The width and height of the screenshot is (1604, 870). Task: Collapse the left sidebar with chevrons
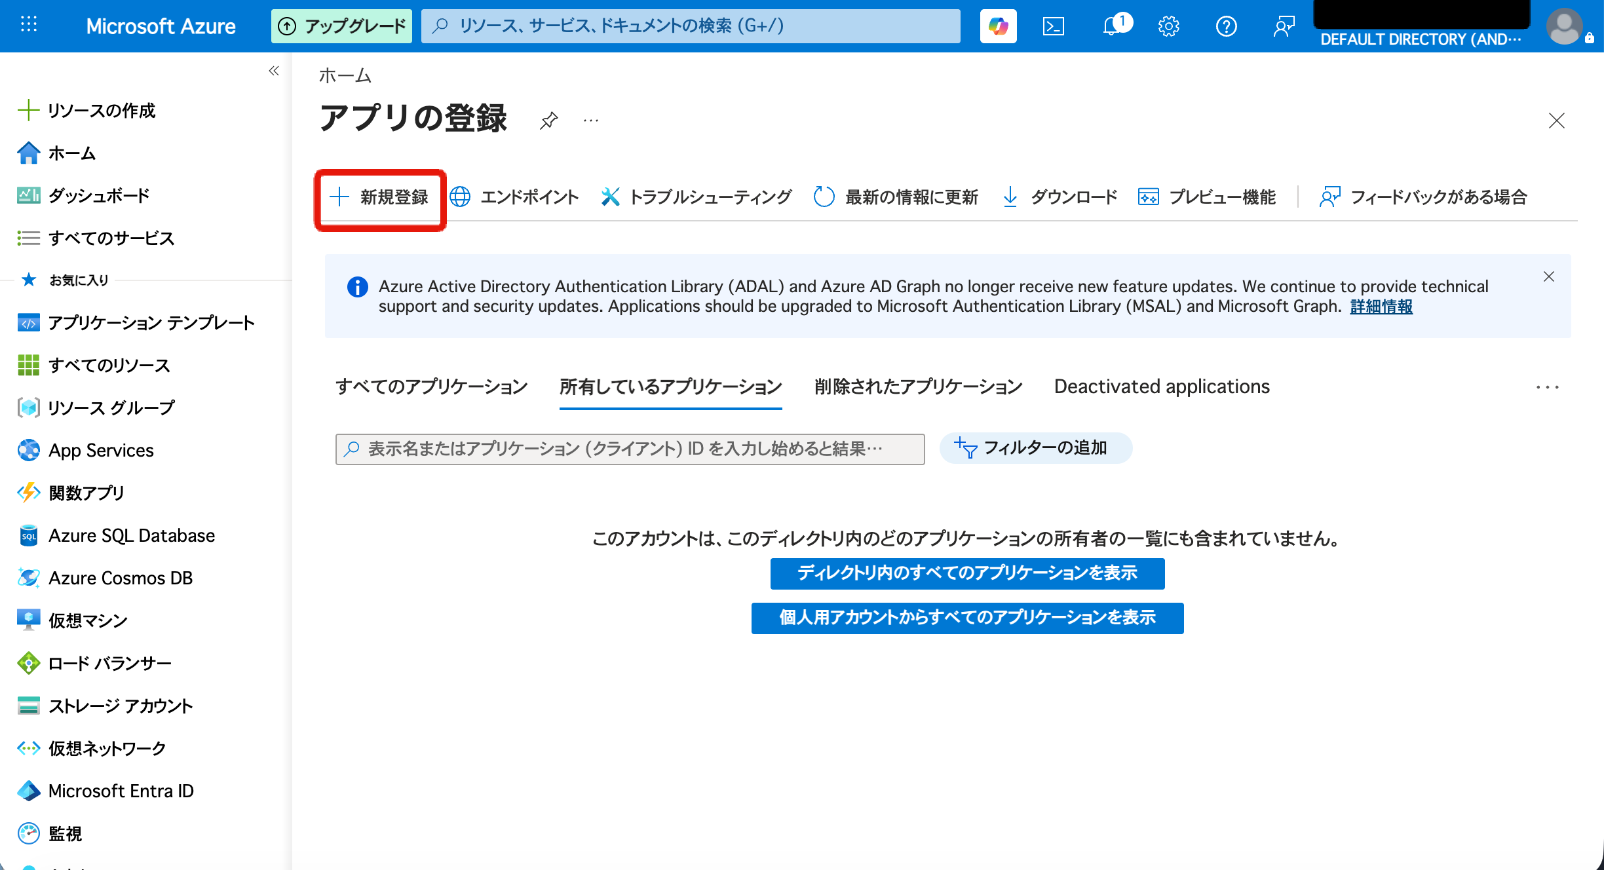coord(274,71)
